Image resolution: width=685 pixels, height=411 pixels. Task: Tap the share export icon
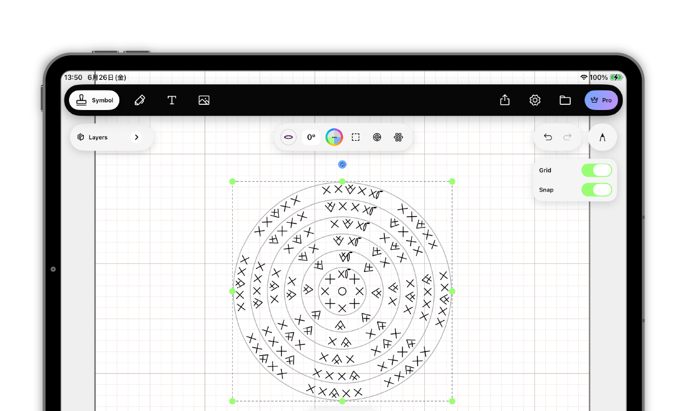click(x=505, y=100)
